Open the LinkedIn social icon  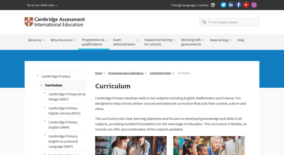point(231,5)
